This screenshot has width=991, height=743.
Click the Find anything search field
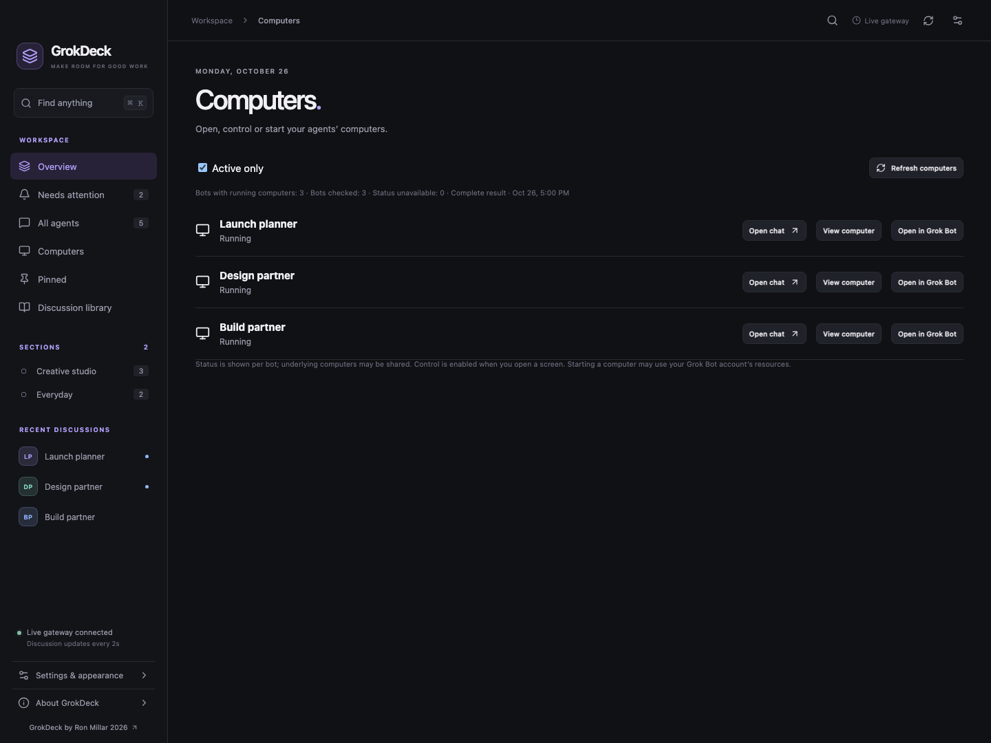point(83,103)
